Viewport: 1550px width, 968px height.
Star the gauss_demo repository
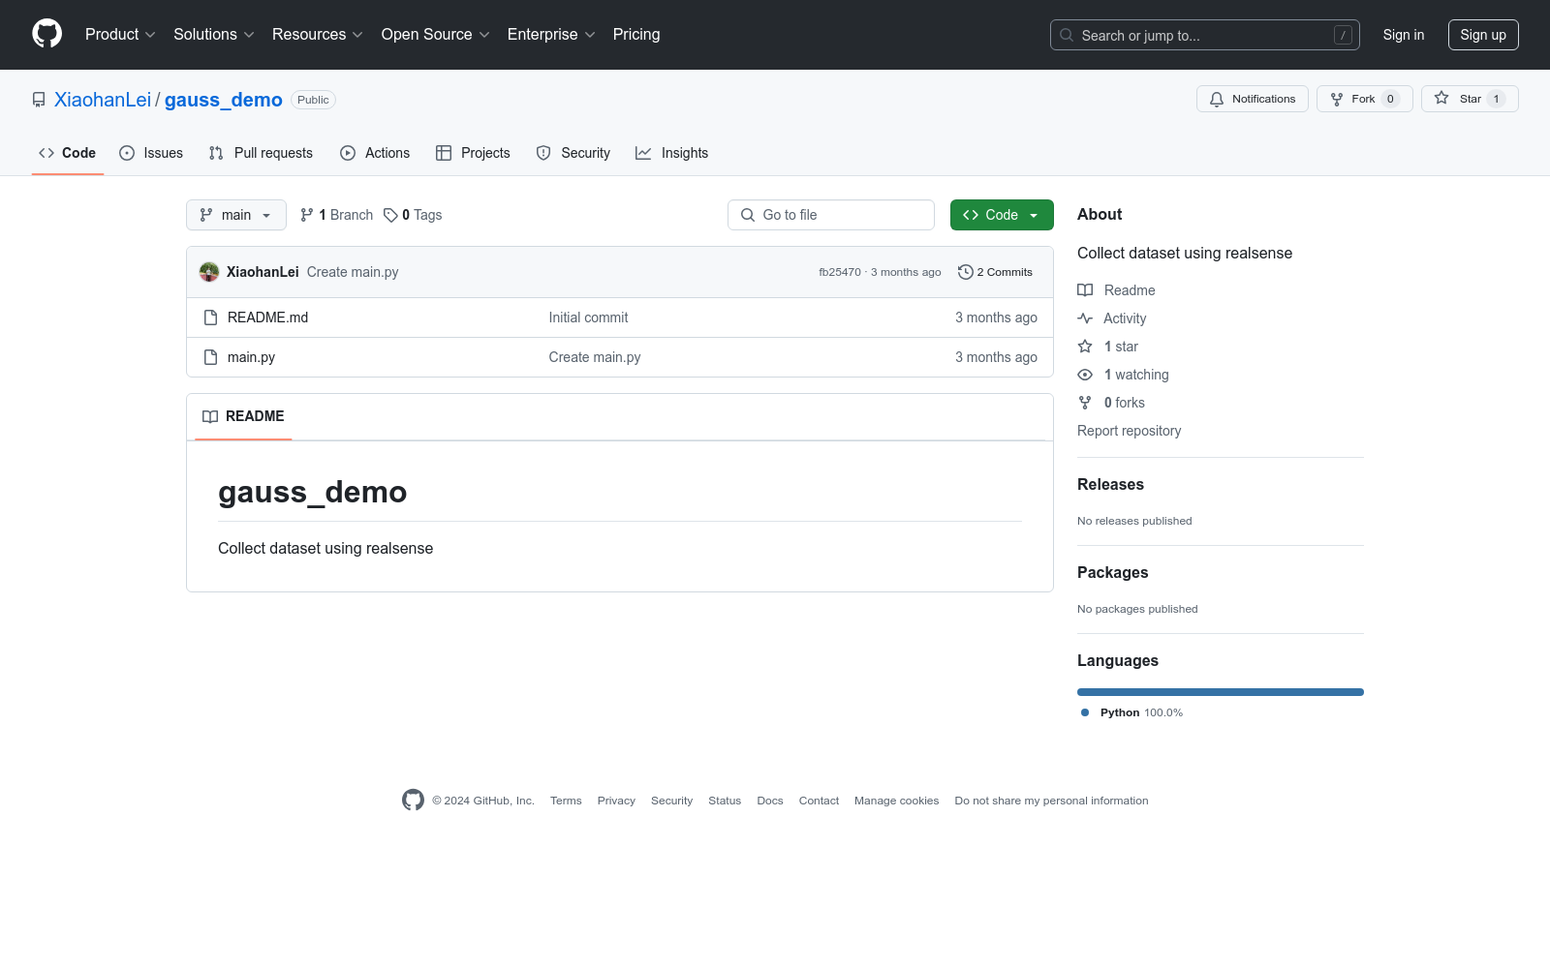click(1470, 99)
